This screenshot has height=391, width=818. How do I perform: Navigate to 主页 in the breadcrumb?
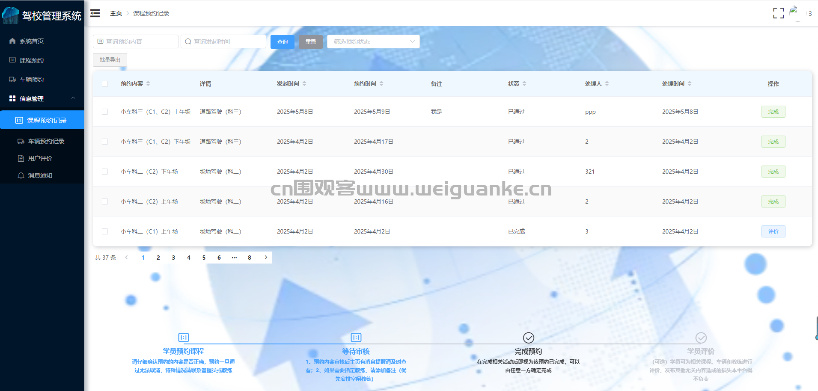tap(116, 13)
